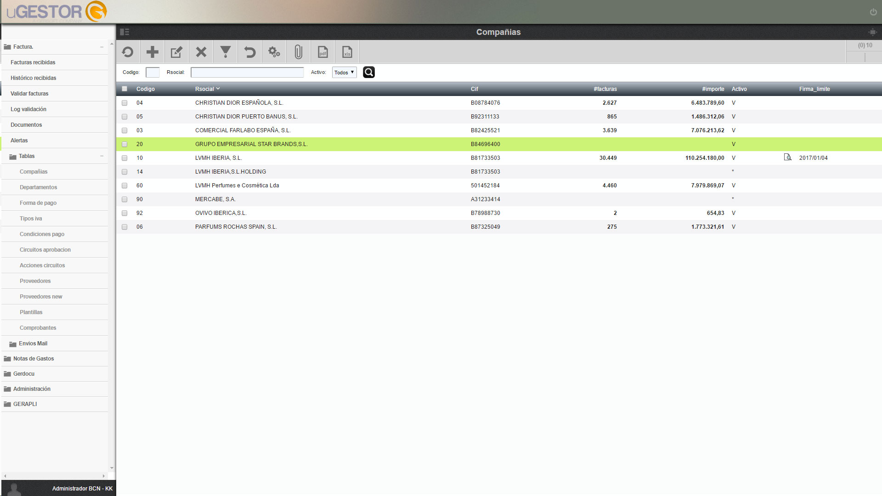882x496 pixels.
Task: Open the Proveedores link
Action: click(35, 281)
